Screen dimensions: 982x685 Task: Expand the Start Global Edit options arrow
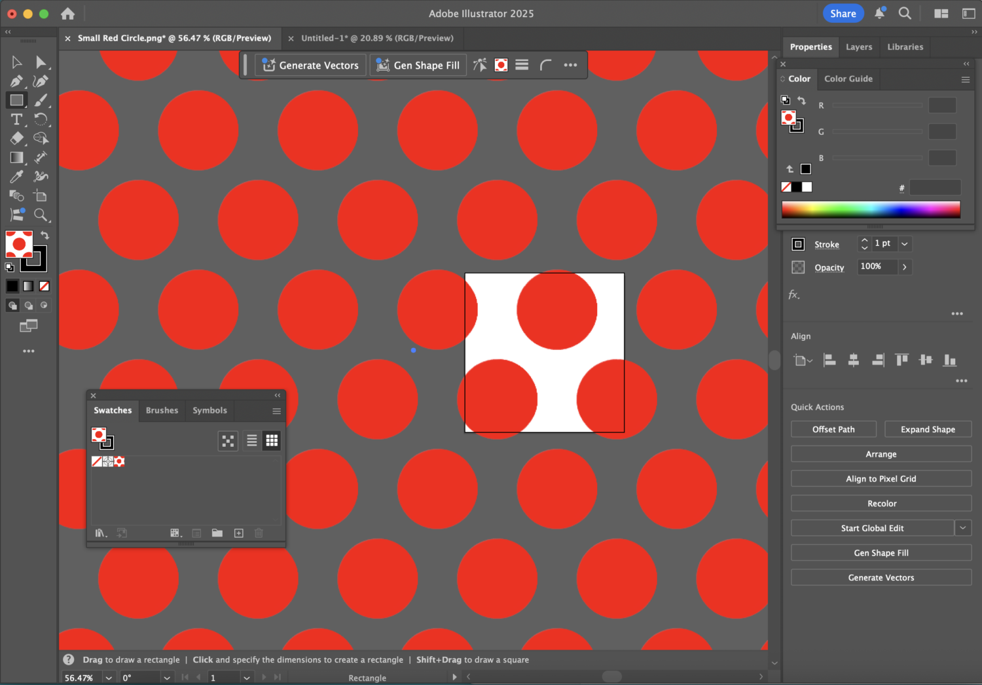[962, 527]
